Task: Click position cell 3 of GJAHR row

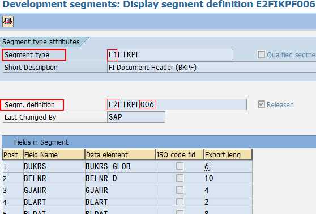Action: 12,190
